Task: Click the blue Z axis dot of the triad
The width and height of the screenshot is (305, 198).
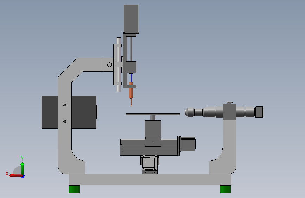Action: (x=23, y=176)
